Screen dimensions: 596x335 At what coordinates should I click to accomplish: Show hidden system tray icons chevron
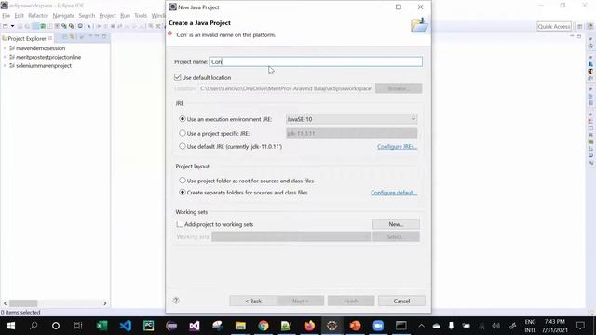point(421,326)
